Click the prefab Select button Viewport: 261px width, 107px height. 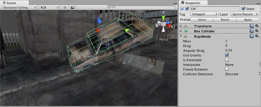202,20
